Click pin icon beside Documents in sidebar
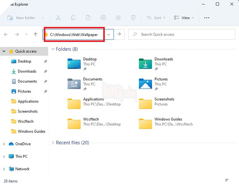The image size is (239, 184). pos(46,82)
